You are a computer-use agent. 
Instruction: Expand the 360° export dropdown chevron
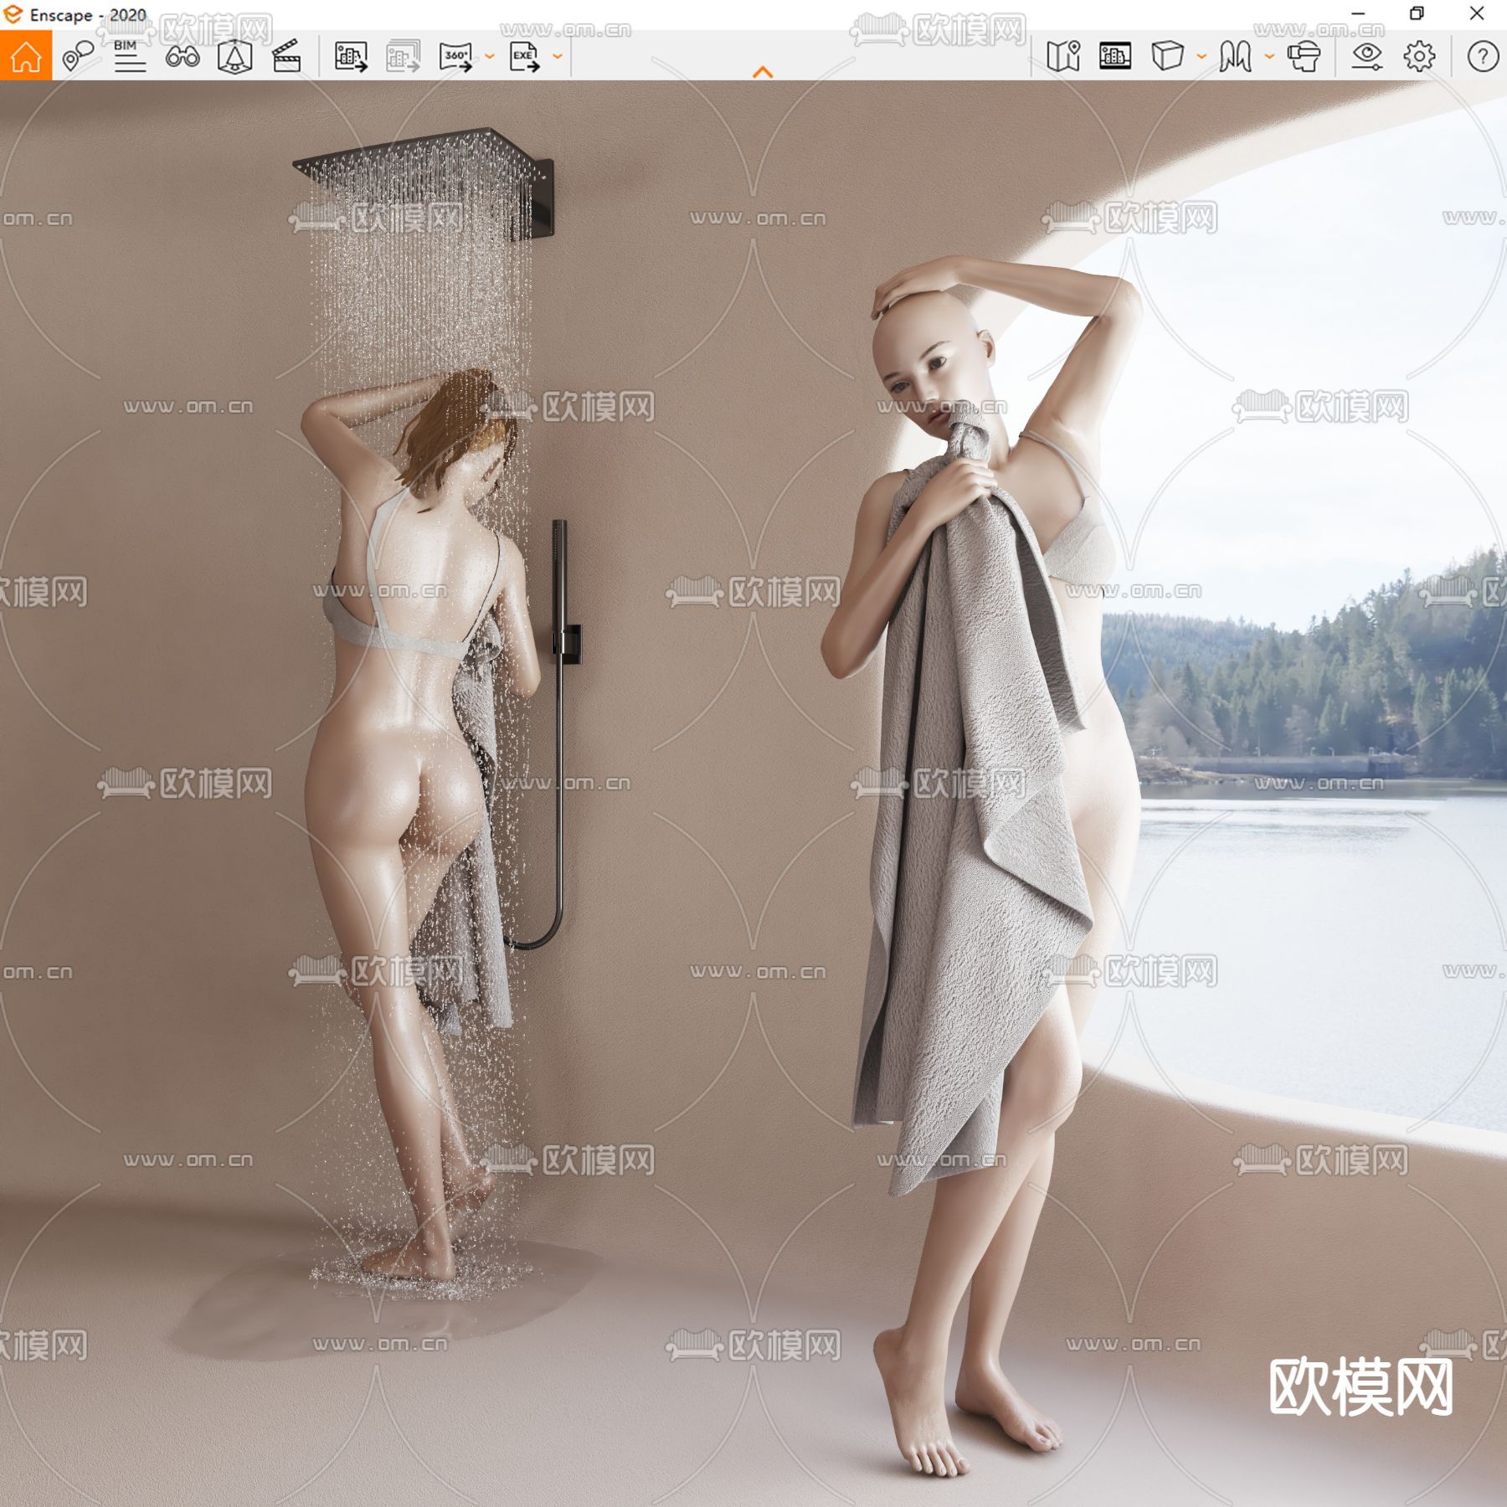point(488,57)
